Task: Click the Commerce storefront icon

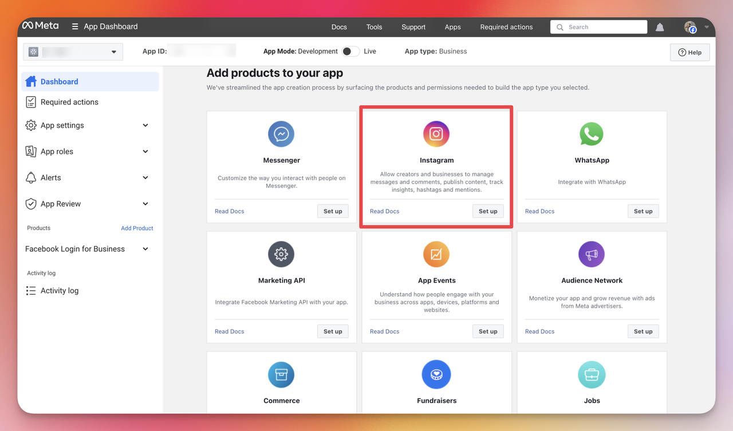Action: [281, 374]
